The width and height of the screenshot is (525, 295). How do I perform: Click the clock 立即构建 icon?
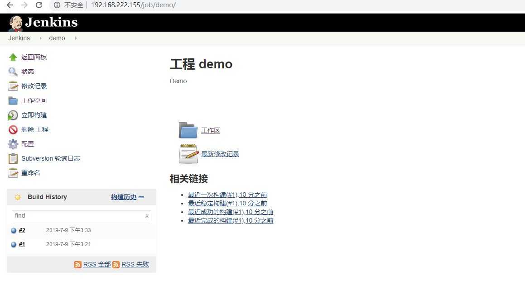coord(13,115)
